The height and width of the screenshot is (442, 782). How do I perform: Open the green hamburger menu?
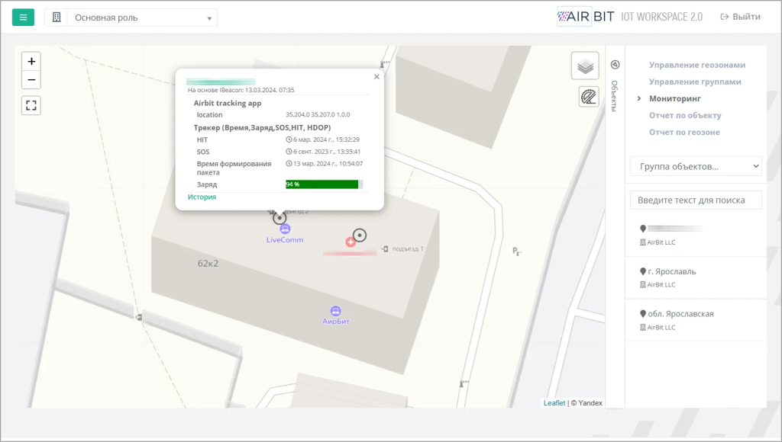click(x=23, y=17)
